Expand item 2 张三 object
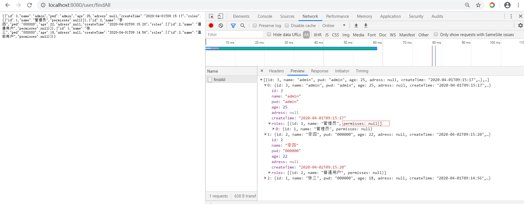Viewport: 524px width, 204px height. (x=265, y=178)
